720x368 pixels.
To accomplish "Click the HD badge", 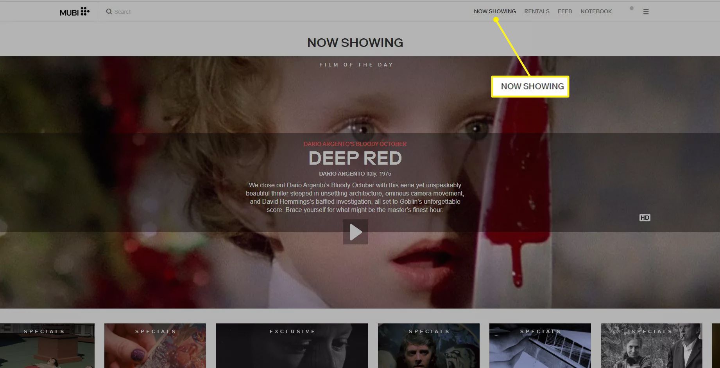I will (x=645, y=218).
